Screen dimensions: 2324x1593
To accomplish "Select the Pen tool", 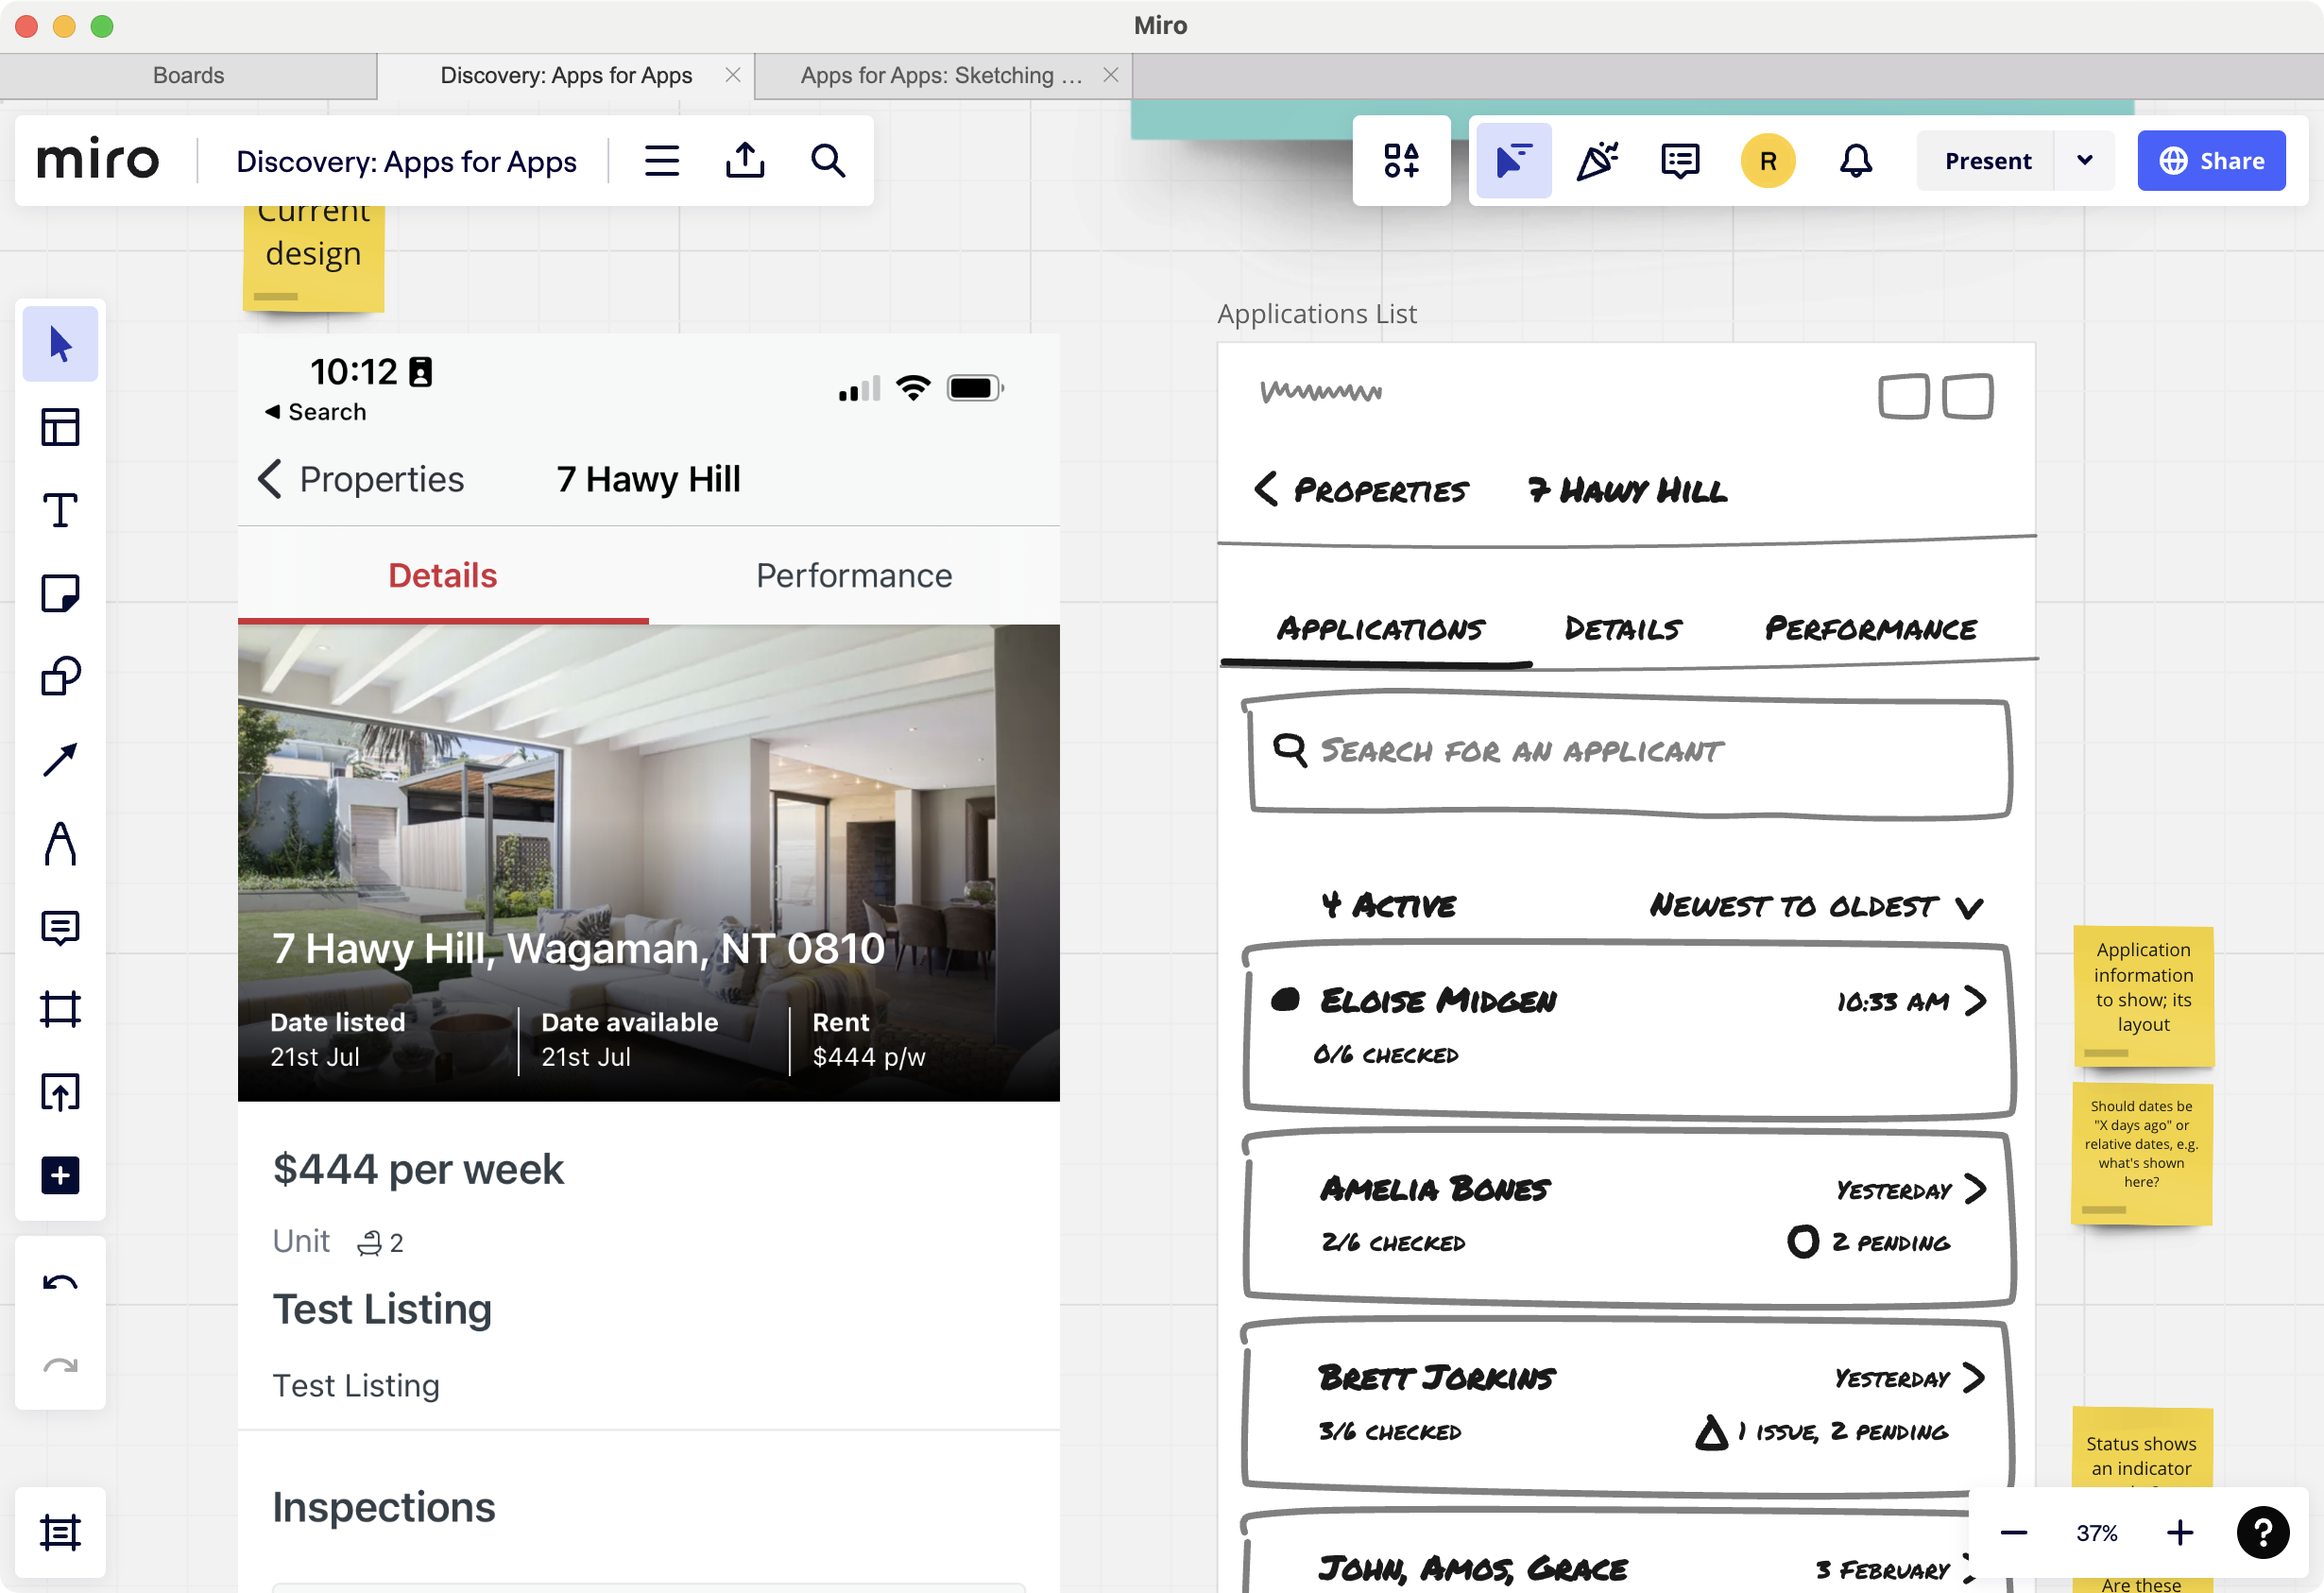I will coord(60,845).
